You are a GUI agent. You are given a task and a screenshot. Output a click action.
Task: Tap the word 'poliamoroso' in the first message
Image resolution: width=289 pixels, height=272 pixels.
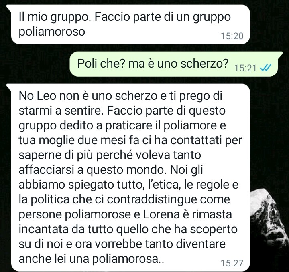tap(52, 32)
